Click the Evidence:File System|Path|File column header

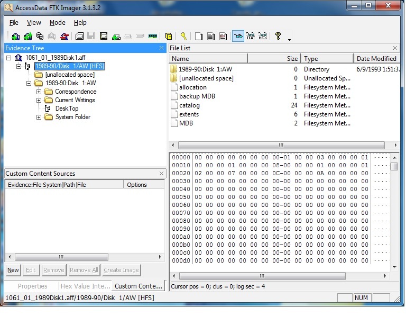64,185
